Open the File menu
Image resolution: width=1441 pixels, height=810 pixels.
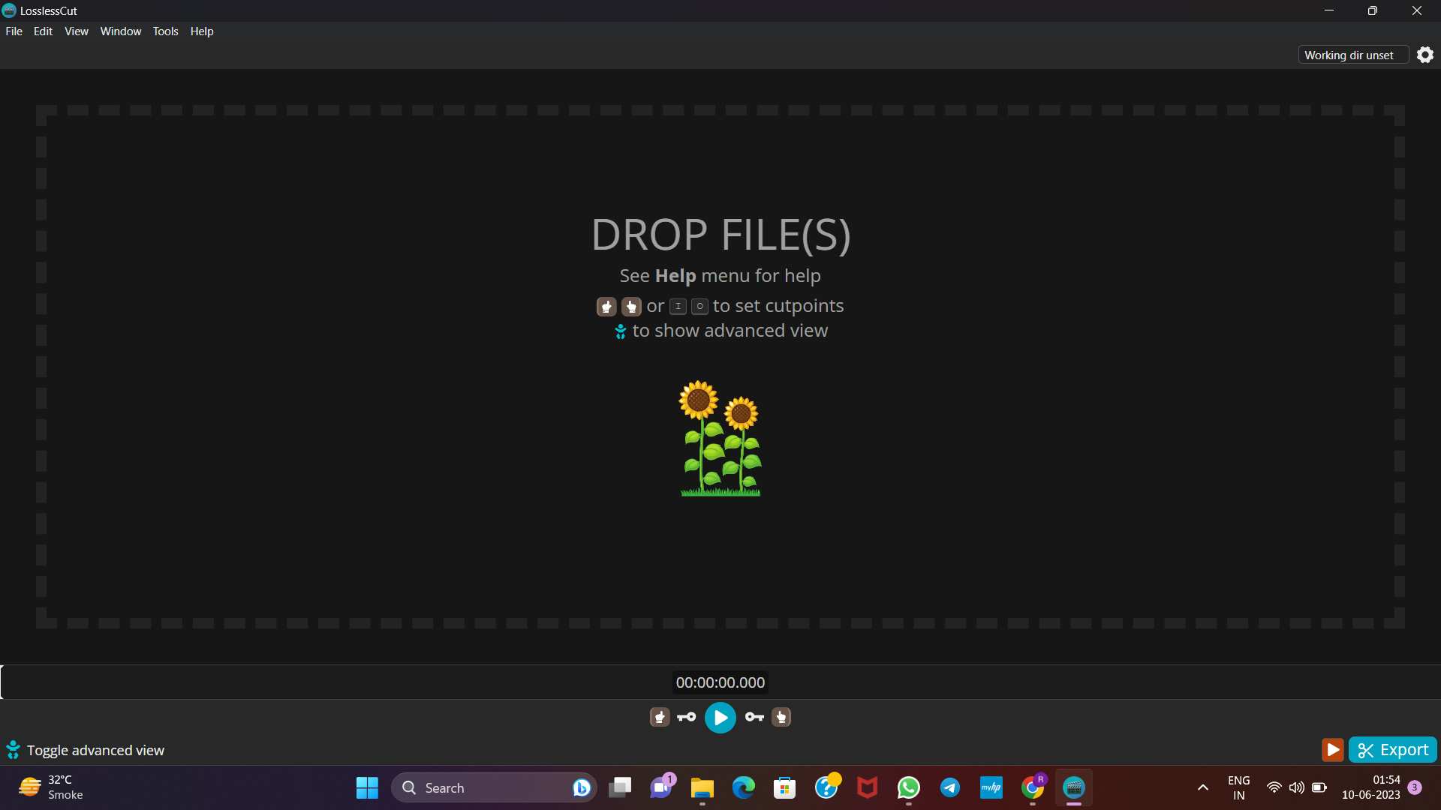pos(14,31)
